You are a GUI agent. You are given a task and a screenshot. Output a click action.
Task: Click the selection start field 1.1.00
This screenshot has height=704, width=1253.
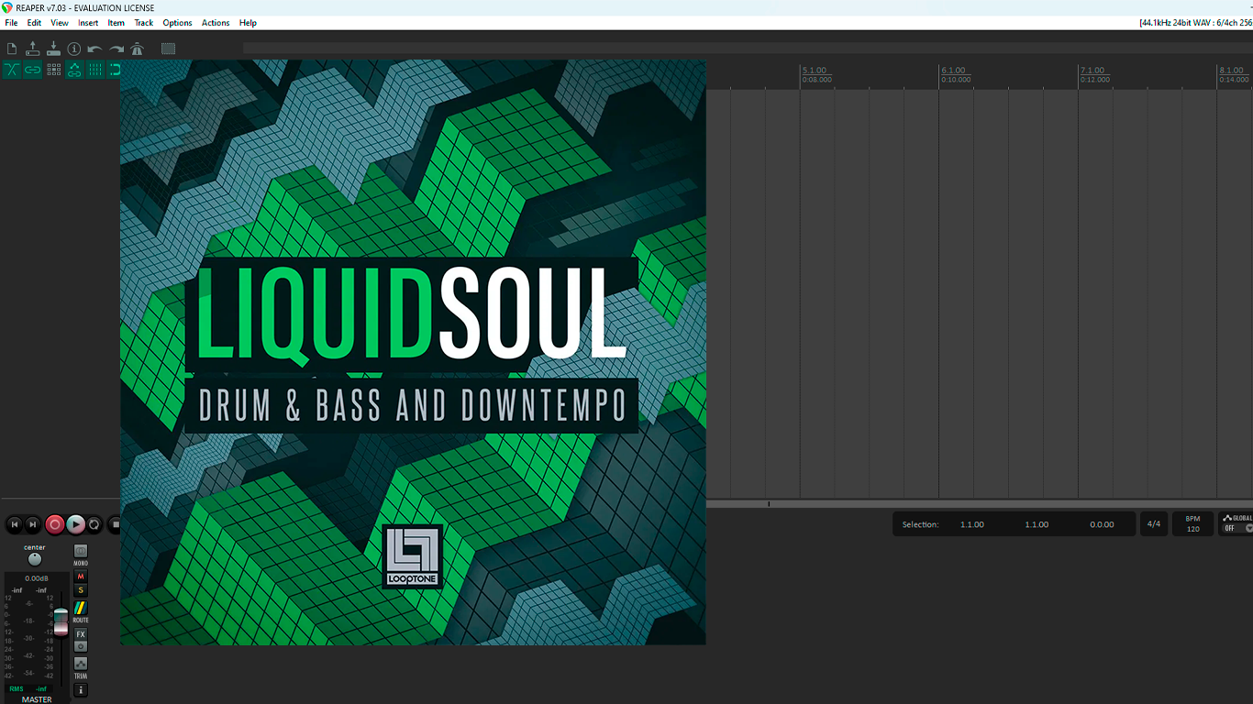[x=972, y=524]
